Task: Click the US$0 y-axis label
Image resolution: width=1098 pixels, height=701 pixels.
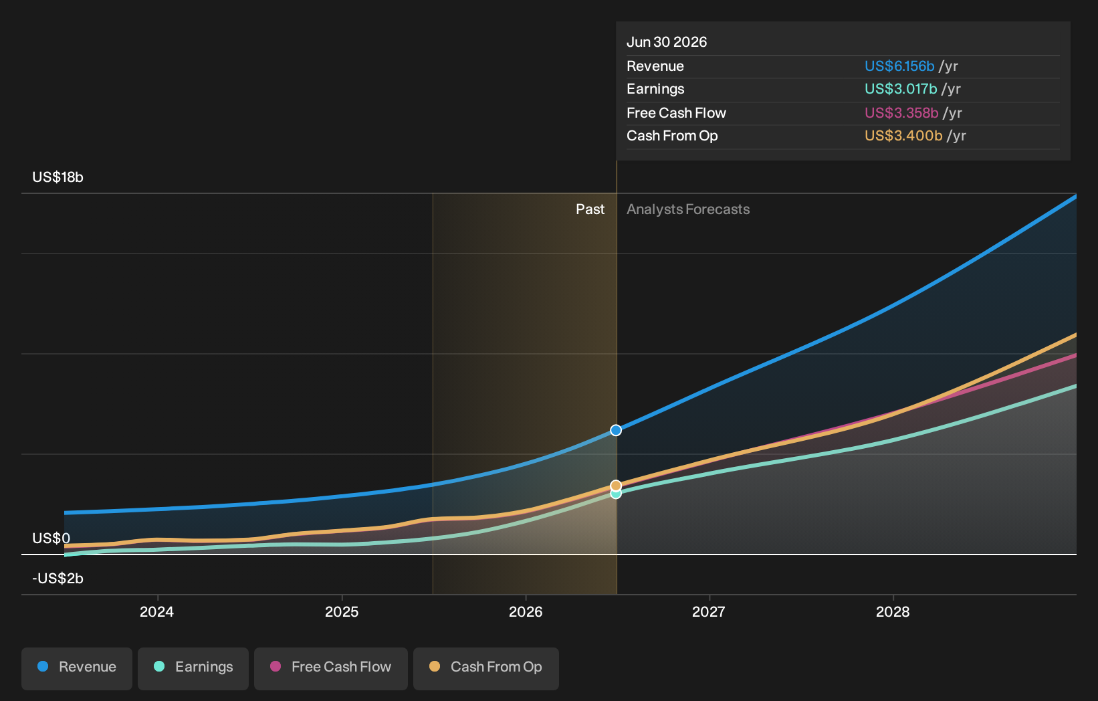Action: [x=51, y=538]
